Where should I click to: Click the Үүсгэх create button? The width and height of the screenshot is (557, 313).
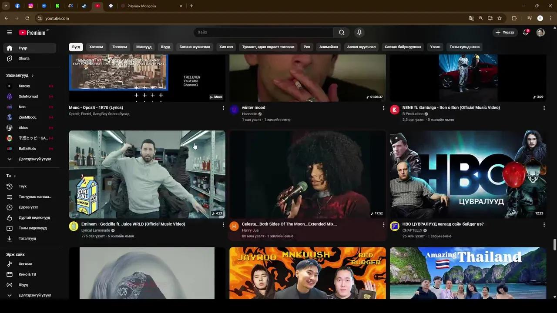click(x=505, y=33)
